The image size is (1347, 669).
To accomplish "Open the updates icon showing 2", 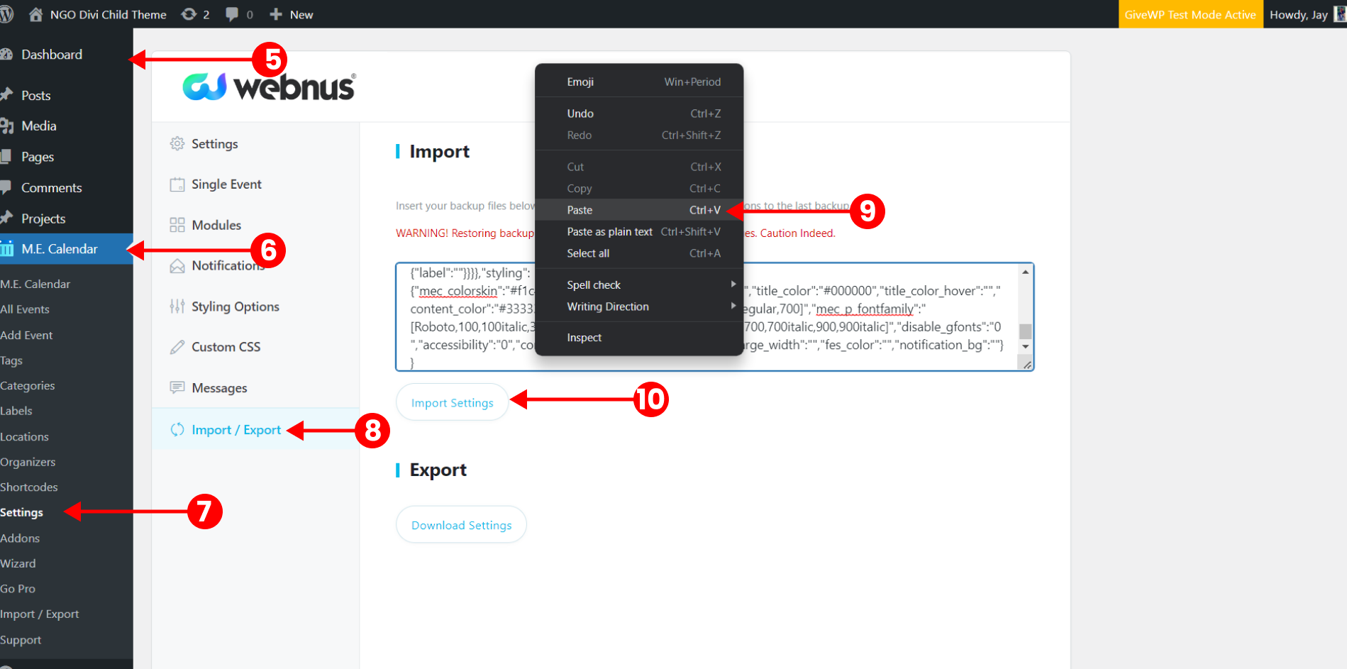I will tap(189, 14).
